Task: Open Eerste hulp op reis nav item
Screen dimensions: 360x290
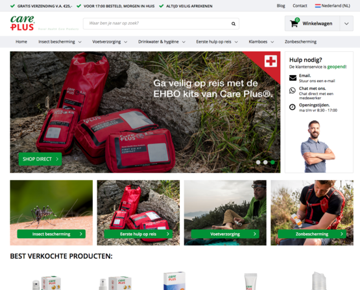Action: tap(213, 41)
